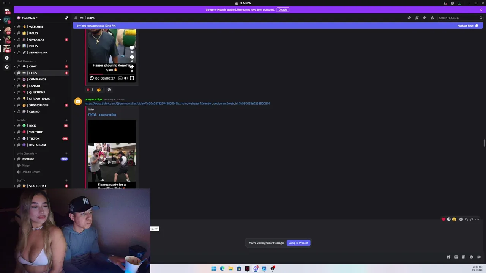Open Discord direct messages home icon
The height and width of the screenshot is (273, 486).
[7, 11]
